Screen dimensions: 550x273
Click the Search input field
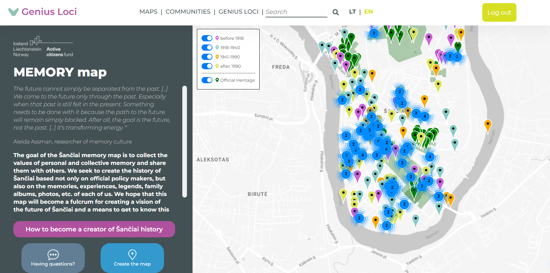(296, 12)
